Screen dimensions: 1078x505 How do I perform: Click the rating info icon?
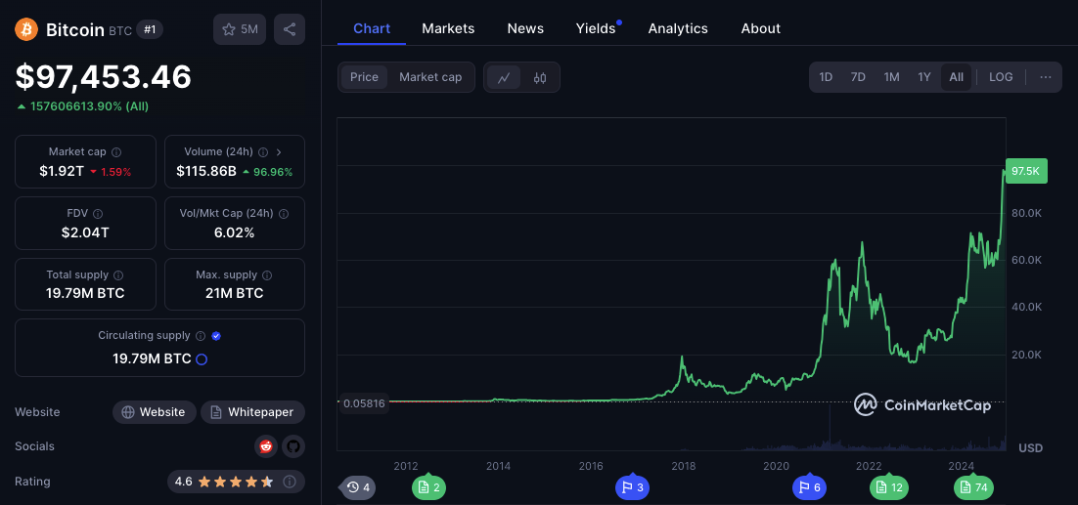pos(291,481)
